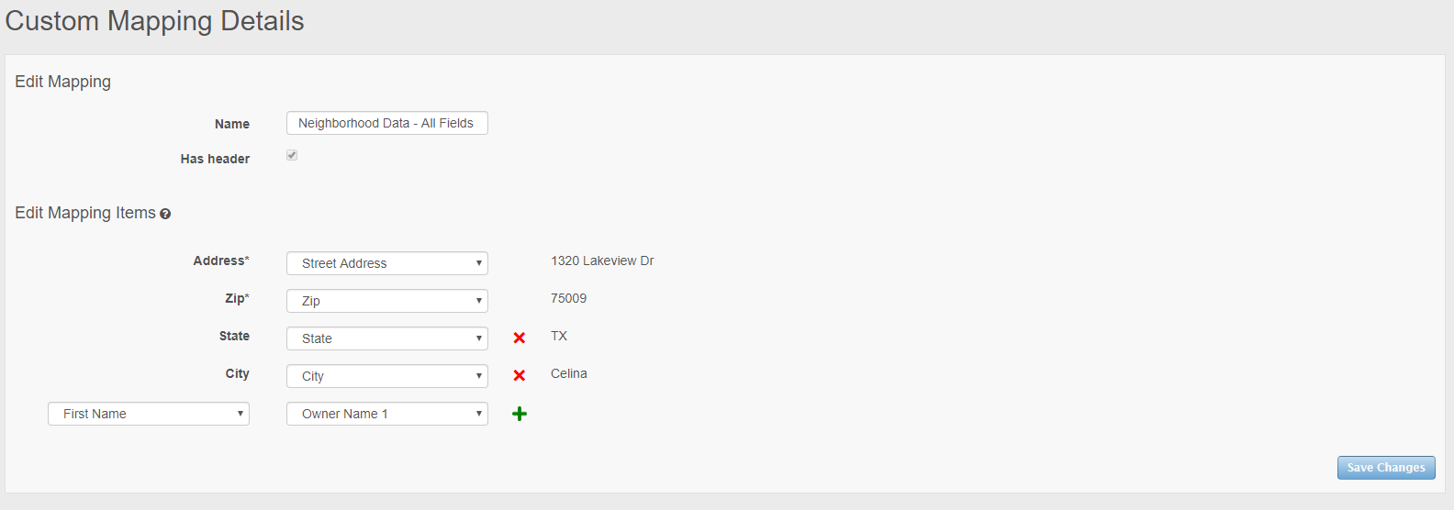Click the TX sample state value
Image resolution: width=1454 pixels, height=510 pixels.
pyautogui.click(x=559, y=336)
